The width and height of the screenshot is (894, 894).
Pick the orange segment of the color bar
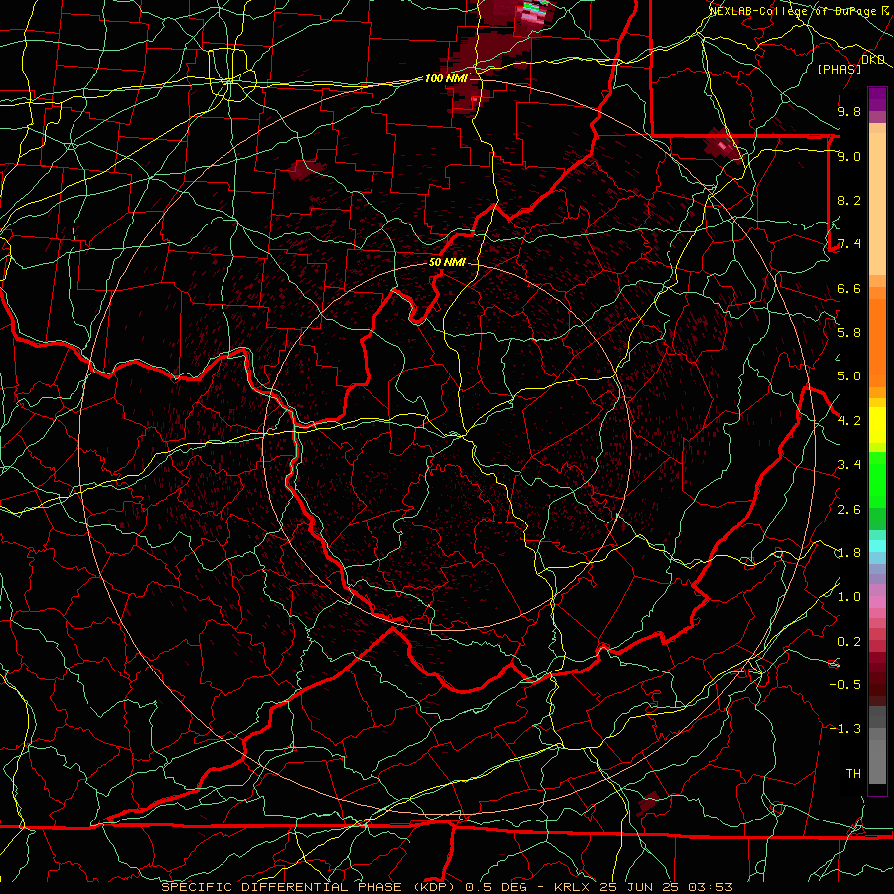pyautogui.click(x=877, y=342)
